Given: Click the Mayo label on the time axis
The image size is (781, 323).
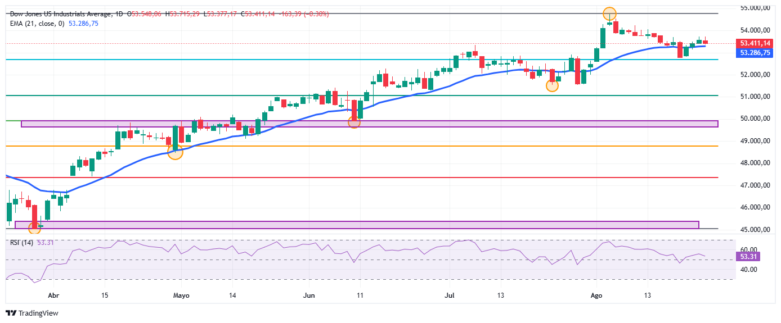Looking at the screenshot, I should pyautogui.click(x=181, y=295).
